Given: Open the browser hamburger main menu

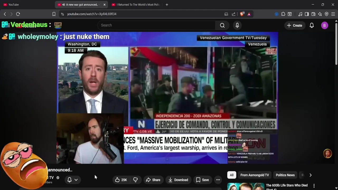Looking at the screenshot, I should [x=333, y=14].
